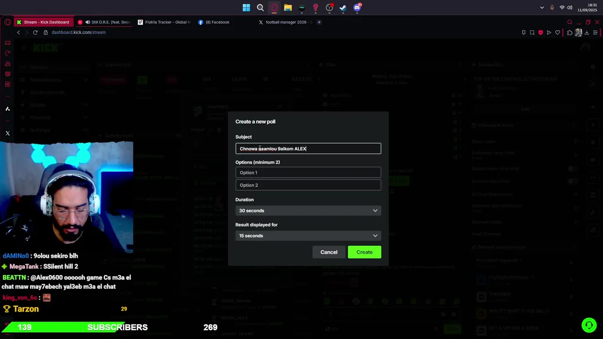Take a snapshot with the capture icon
Screen dimensions: 603x339
click(x=532, y=32)
